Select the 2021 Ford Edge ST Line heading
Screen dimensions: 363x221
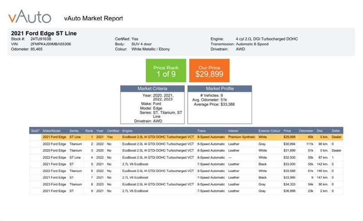click(x=44, y=33)
